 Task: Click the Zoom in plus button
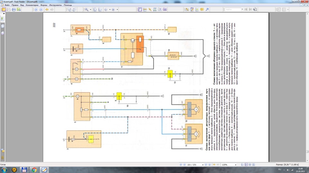coord(113,9)
